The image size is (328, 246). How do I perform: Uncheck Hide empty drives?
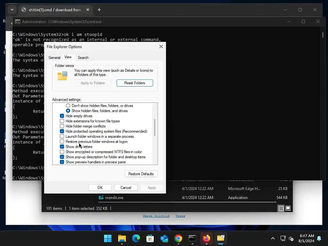coord(62,116)
